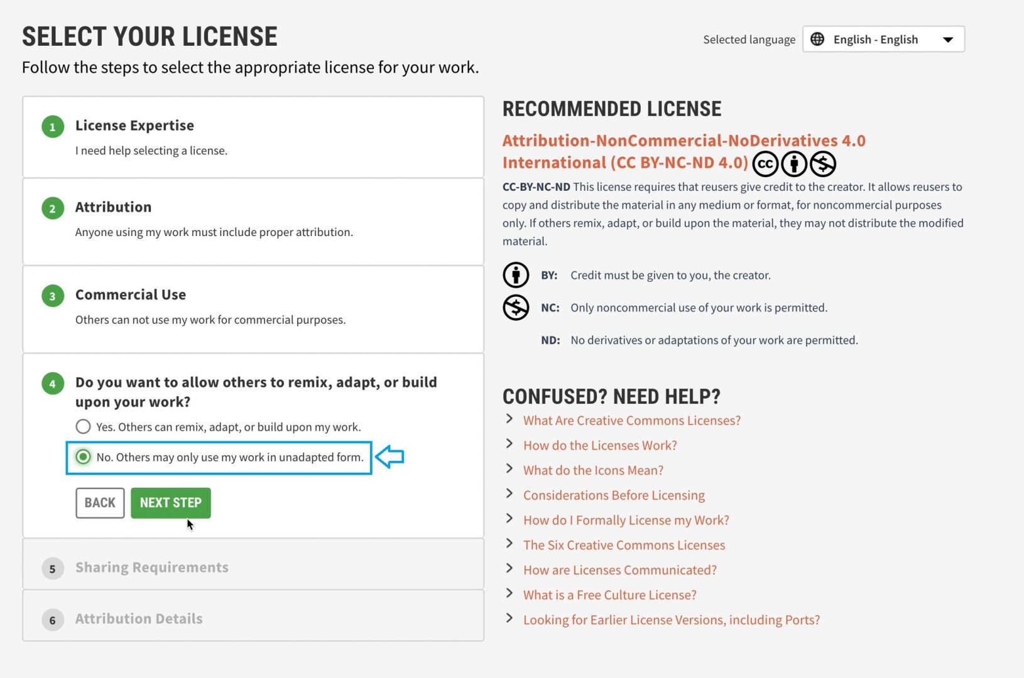
Task: Click the NC icon beside the noncommercial description
Action: click(x=516, y=307)
